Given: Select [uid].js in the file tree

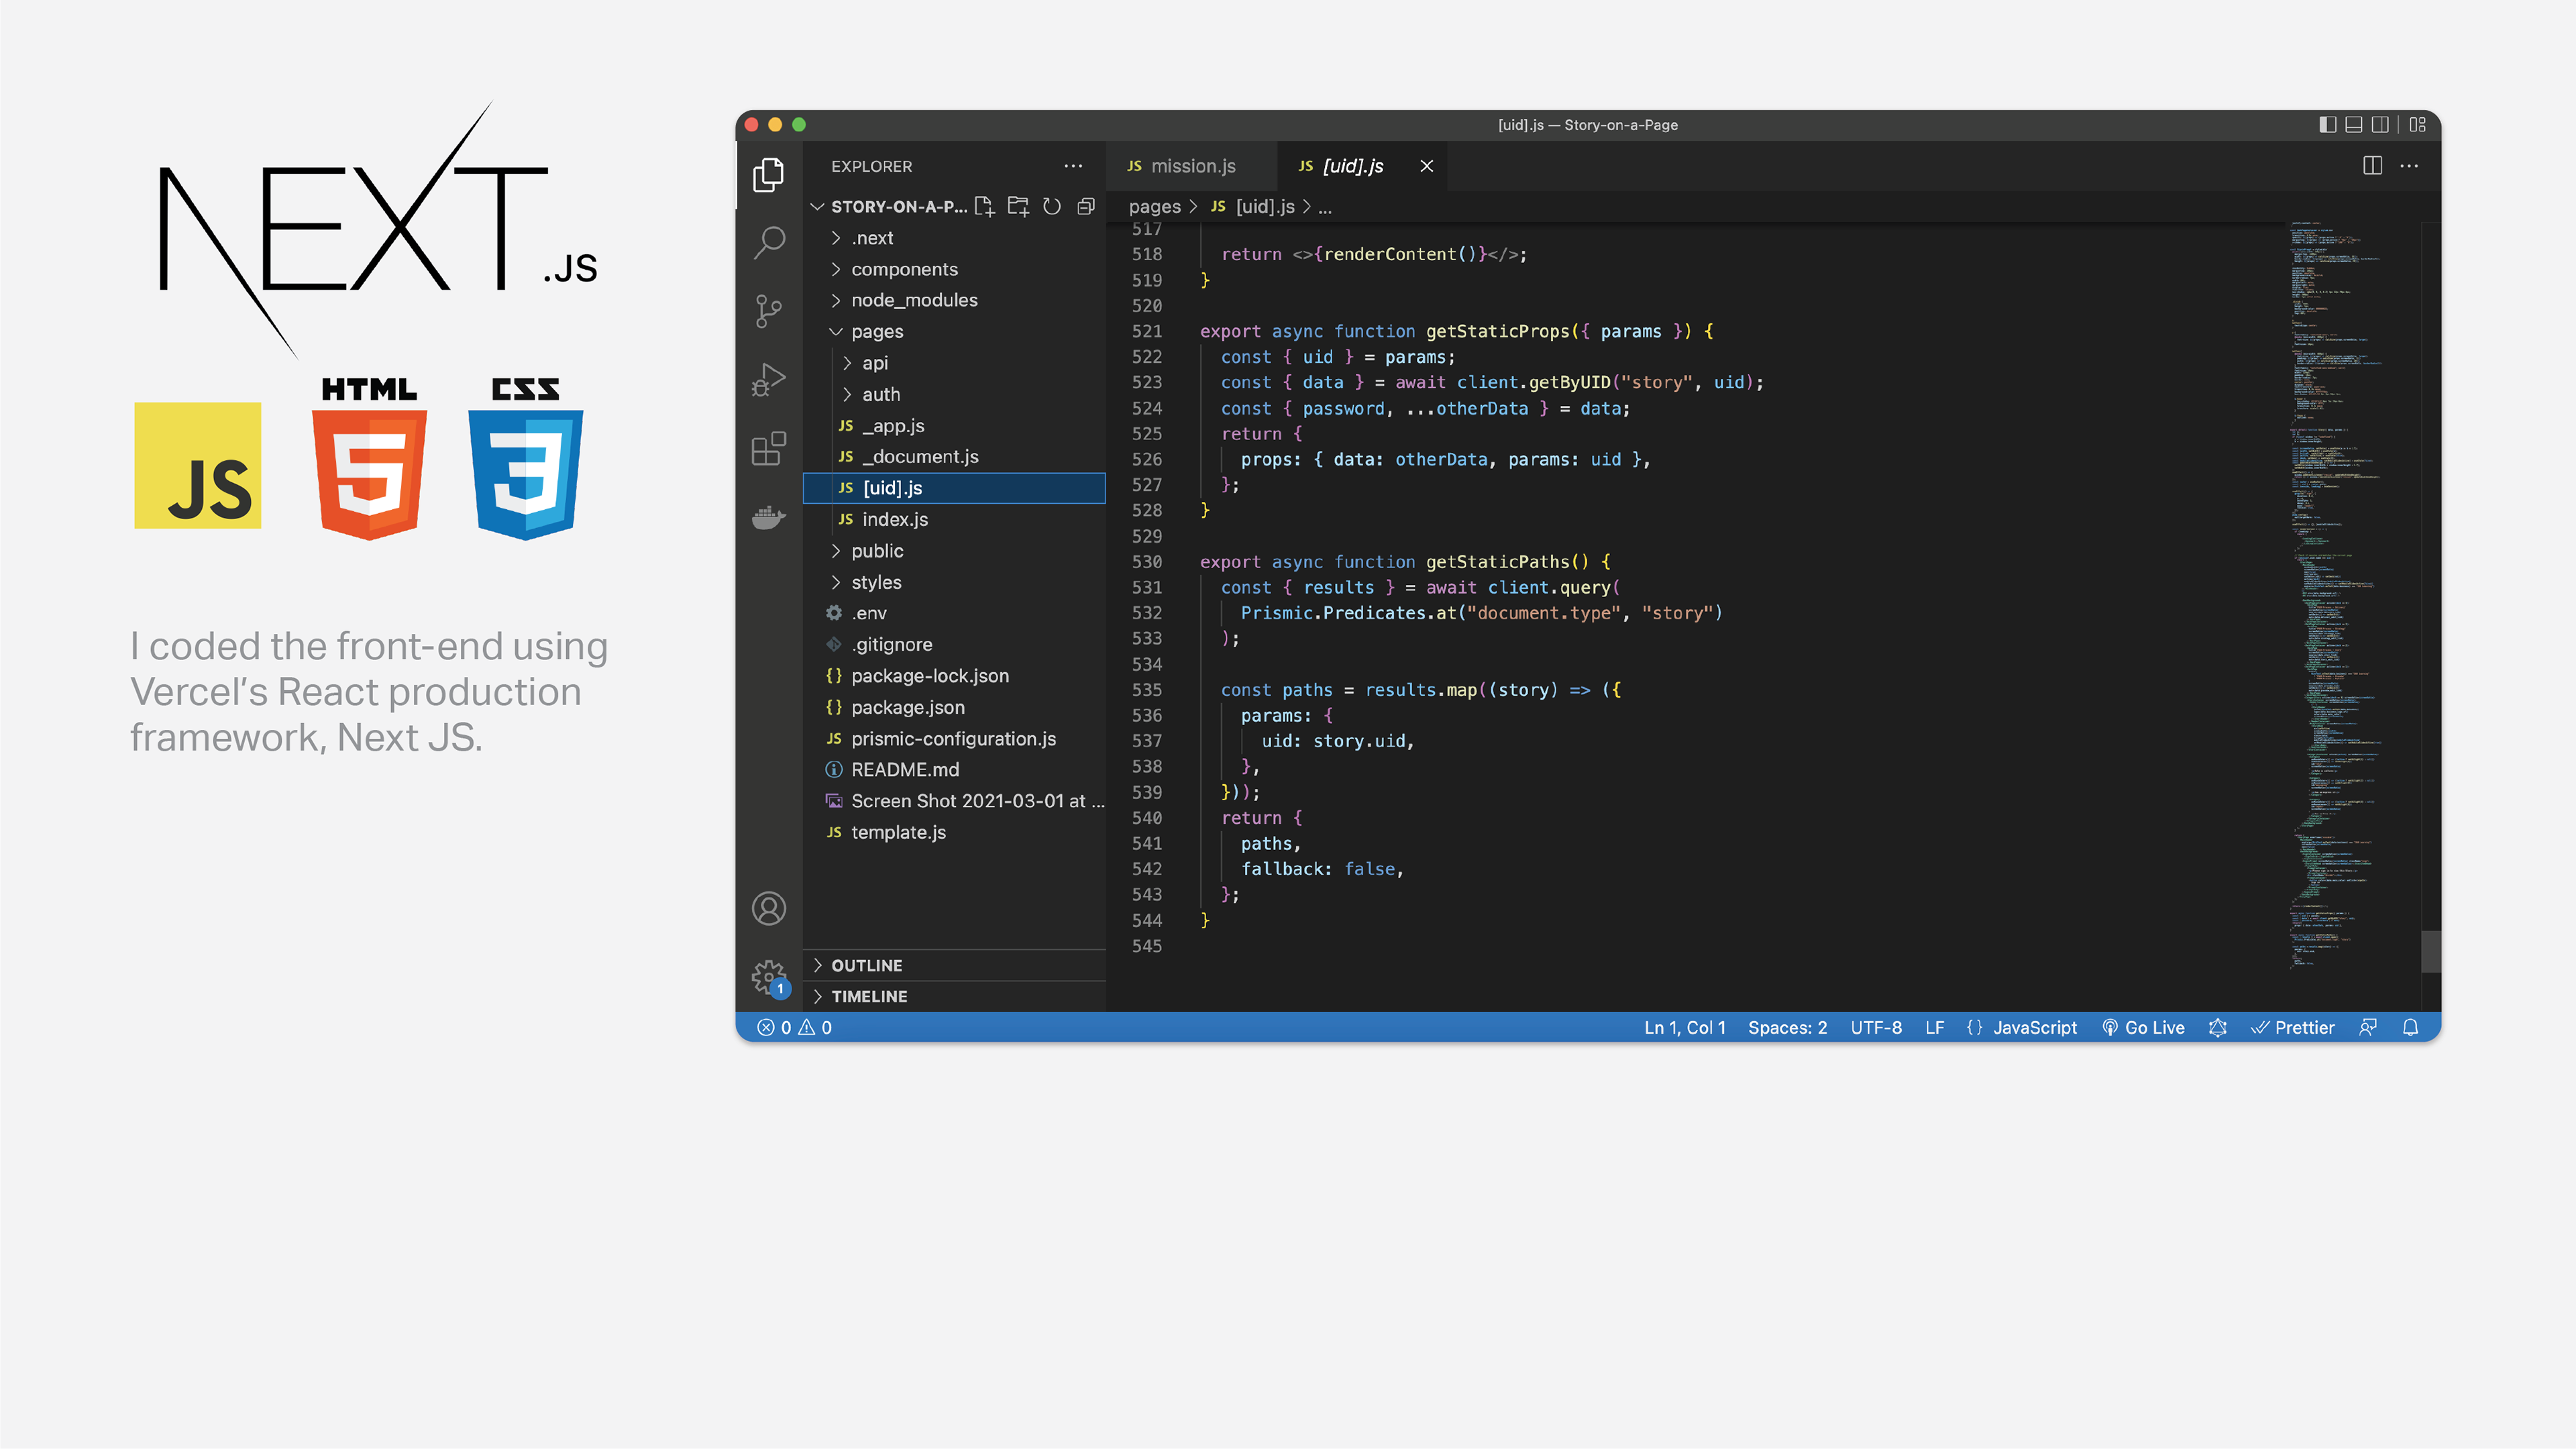Looking at the screenshot, I should (x=955, y=488).
